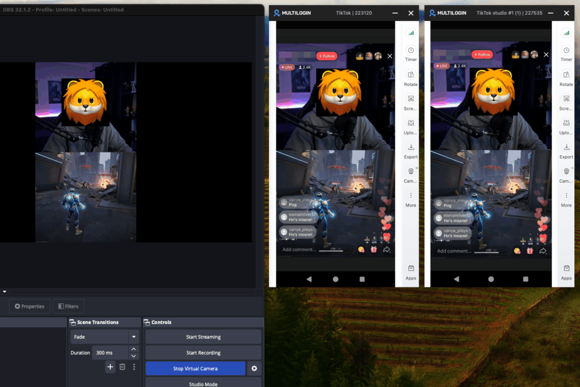Close the live stream in TikTok 223120

click(x=390, y=56)
